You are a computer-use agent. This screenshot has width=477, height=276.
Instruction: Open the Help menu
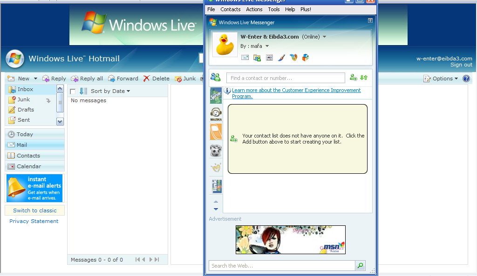point(290,9)
